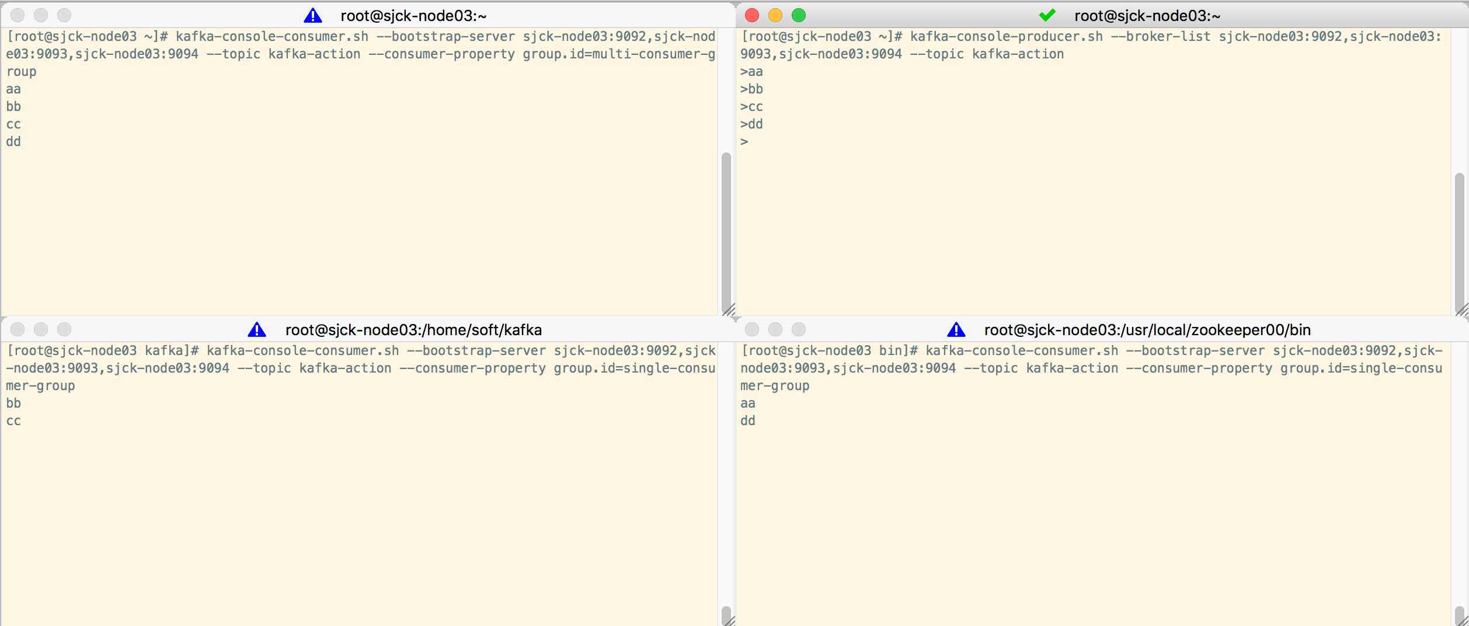Screen dimensions: 1469x626
Task: Click the green checkmark icon in the producer terminal title
Action: 1047,15
